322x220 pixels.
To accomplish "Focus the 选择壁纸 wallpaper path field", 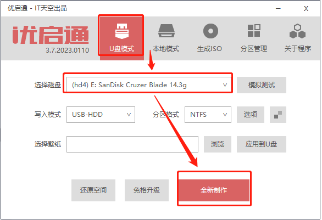I will pyautogui.click(x=132, y=144).
